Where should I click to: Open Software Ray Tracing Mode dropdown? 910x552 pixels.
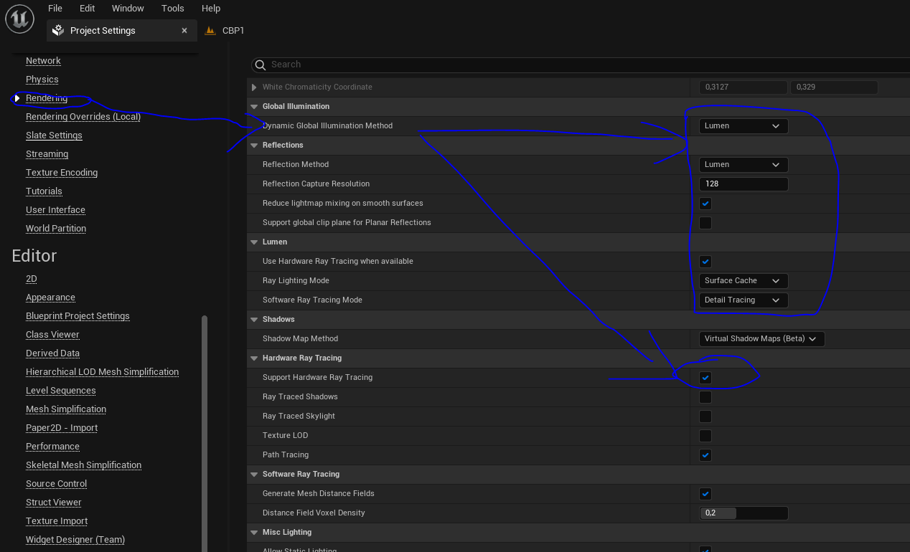(744, 300)
